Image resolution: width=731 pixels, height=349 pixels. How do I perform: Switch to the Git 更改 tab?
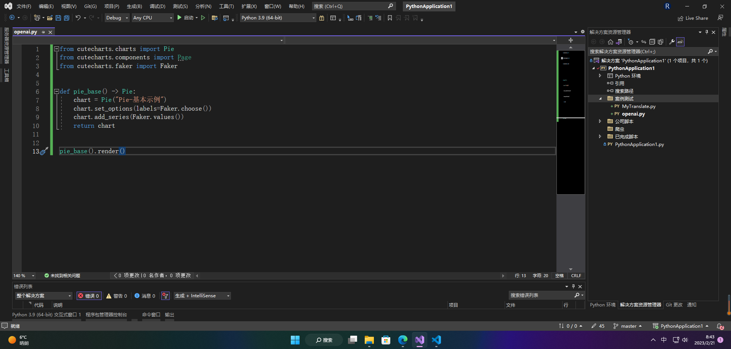pyautogui.click(x=674, y=305)
